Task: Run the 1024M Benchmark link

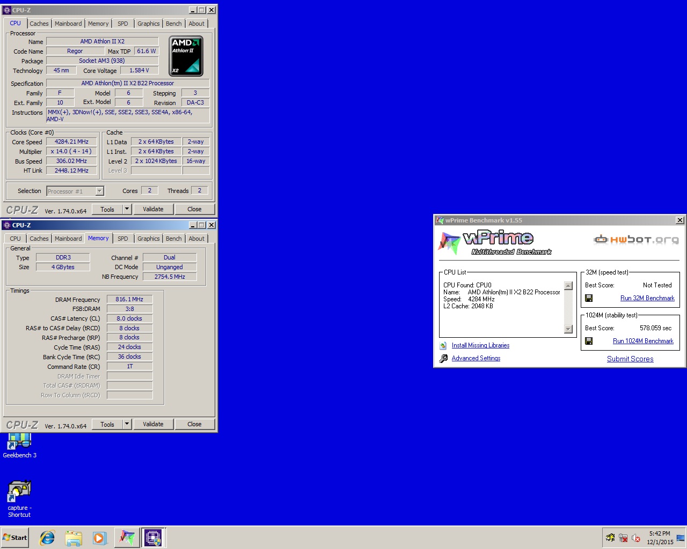Action: point(643,341)
